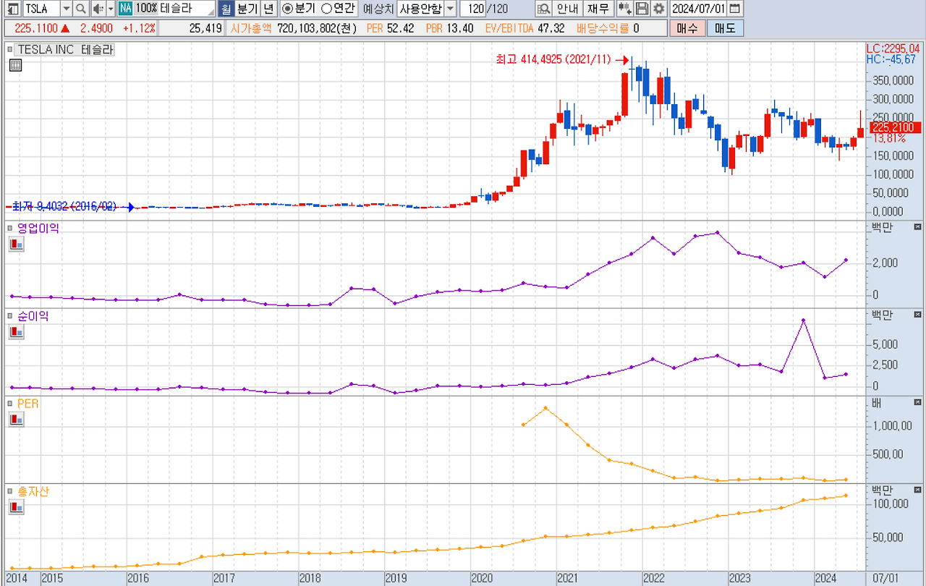Expand the TSLA ticker dropdown arrow
926x586 pixels.
coord(66,9)
